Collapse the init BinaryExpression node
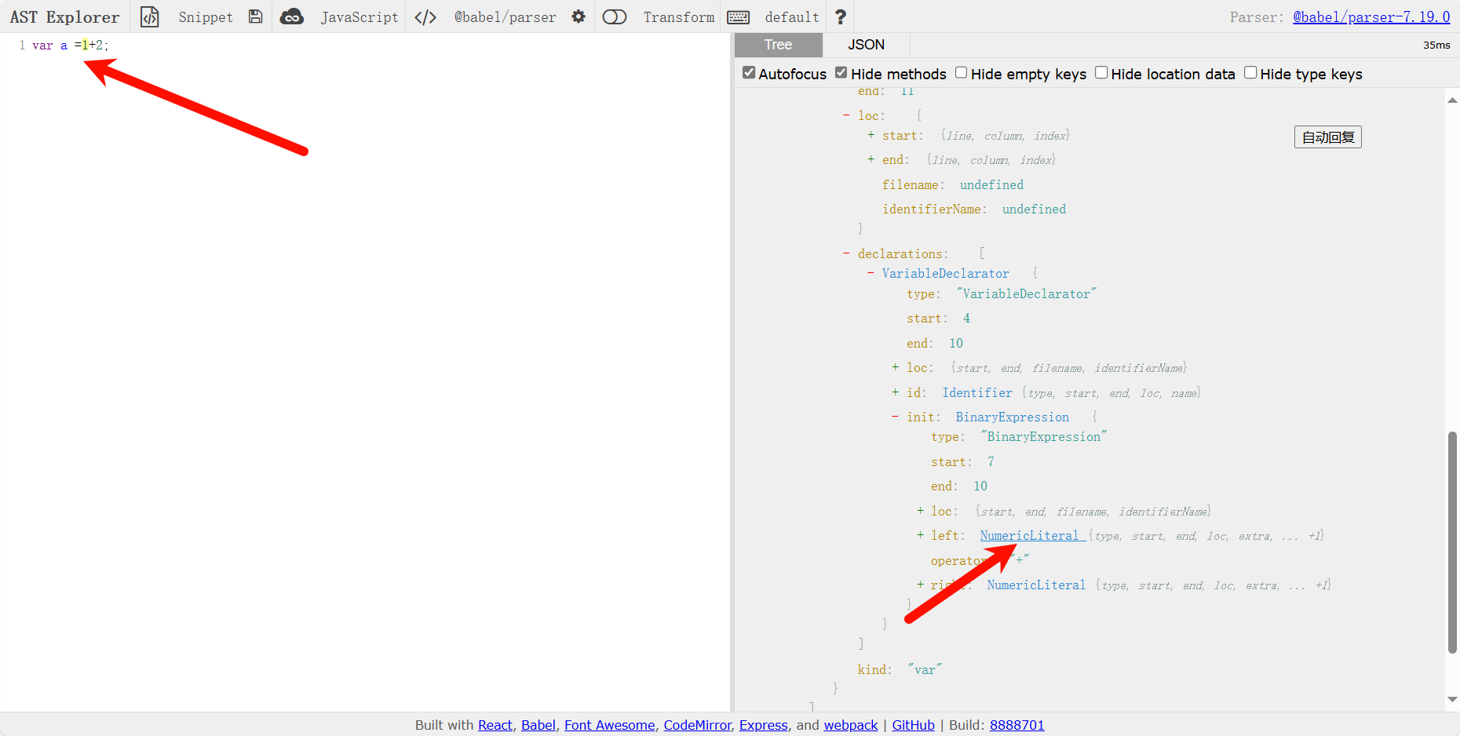 895,417
